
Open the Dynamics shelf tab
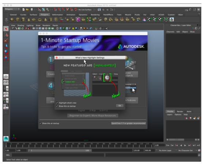tap(83, 15)
